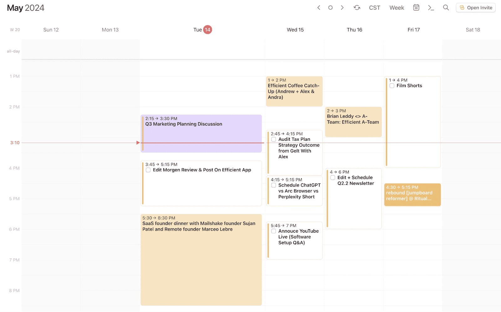Open the task pad notepad icon
The width and height of the screenshot is (501, 312).
click(416, 8)
